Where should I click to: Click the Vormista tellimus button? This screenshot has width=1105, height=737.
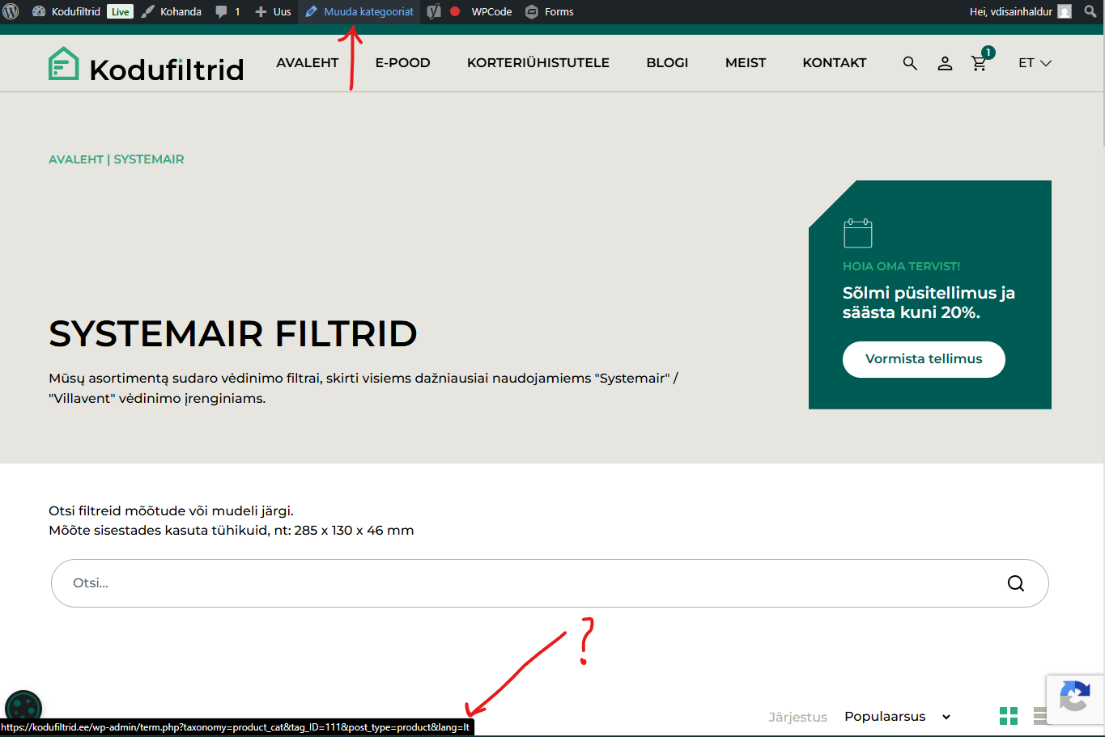coord(924,359)
